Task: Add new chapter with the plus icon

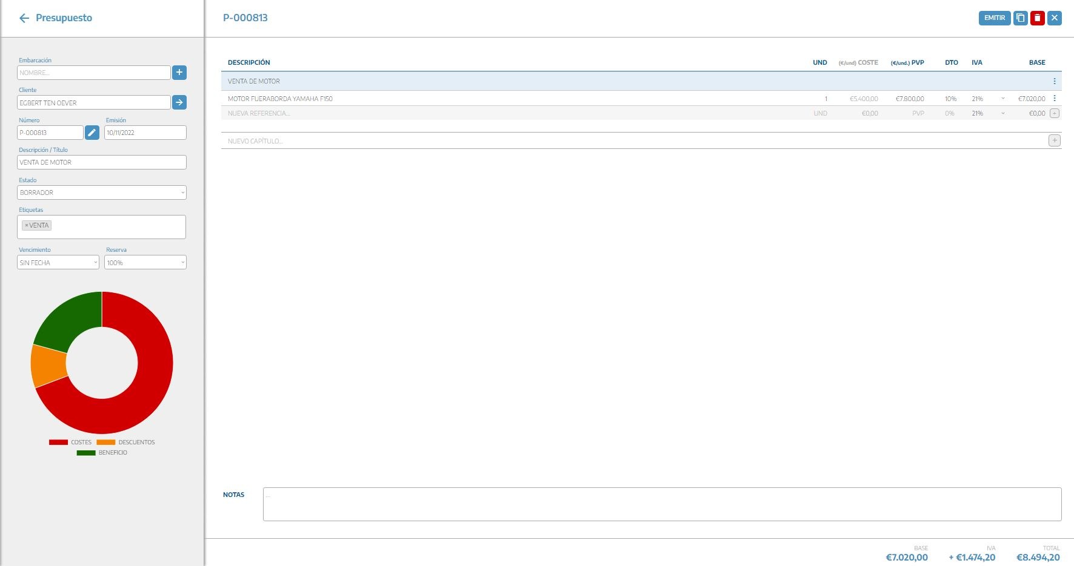Action: [x=1055, y=140]
